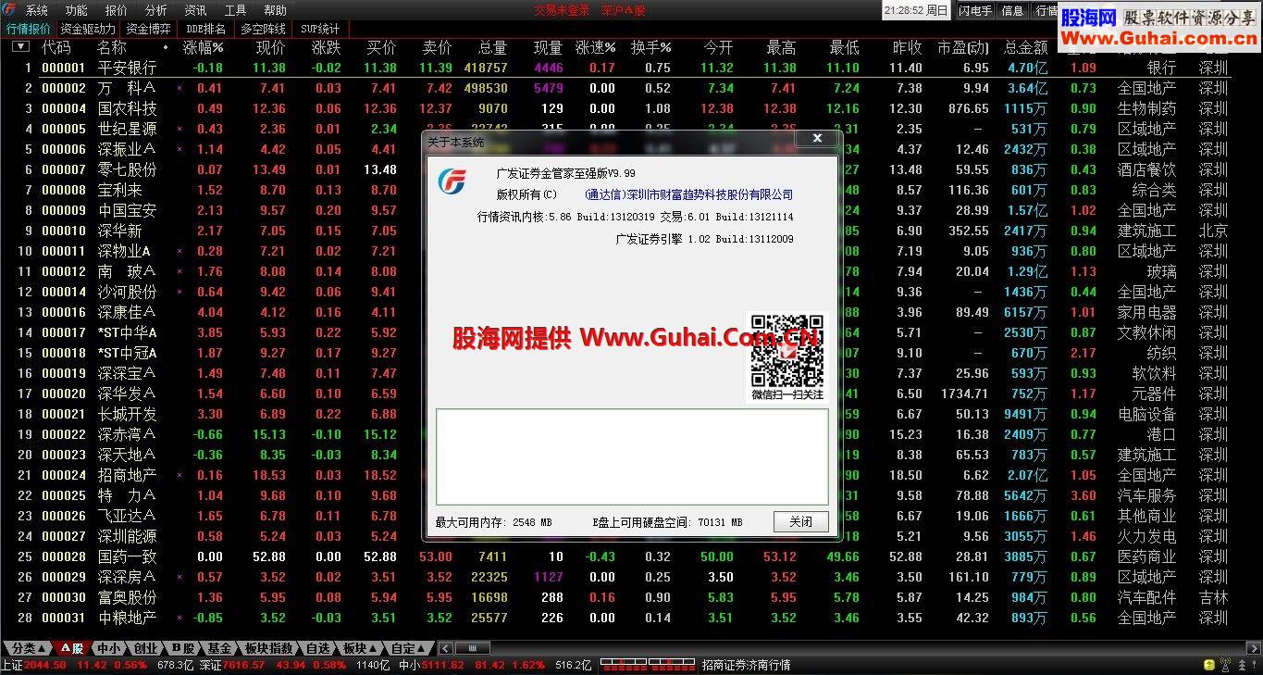Switch to 行情报价 tab
The width and height of the screenshot is (1263, 675).
(29, 29)
